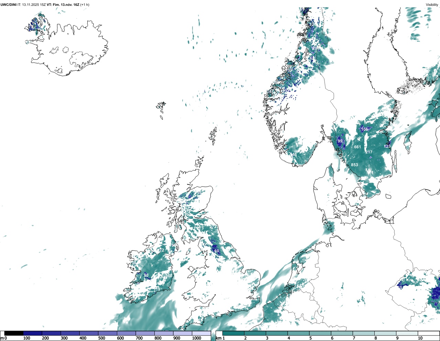440x341 pixels.
Task: Click the '1000' tick label in the legend
Action: [x=197, y=338]
